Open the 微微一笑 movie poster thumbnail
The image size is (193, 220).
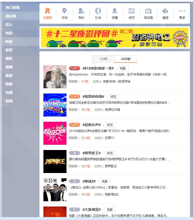click(x=55, y=77)
